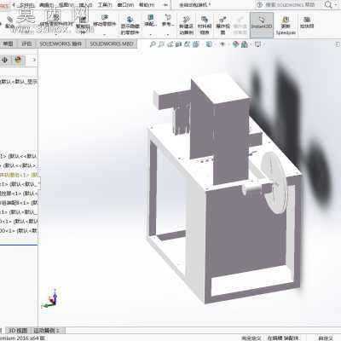Switch to SOLIDWORKS 插件 tab
Screen dimensions: 341x341
pos(61,43)
